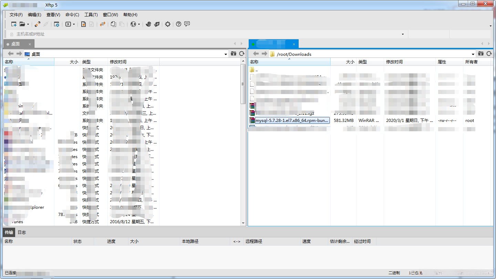
Task: Expand the globe icon dropdown arrow
Action: (139, 24)
